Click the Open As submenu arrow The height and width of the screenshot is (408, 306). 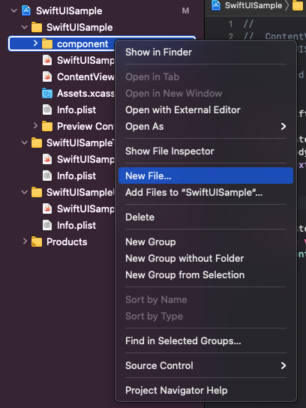pyautogui.click(x=283, y=127)
